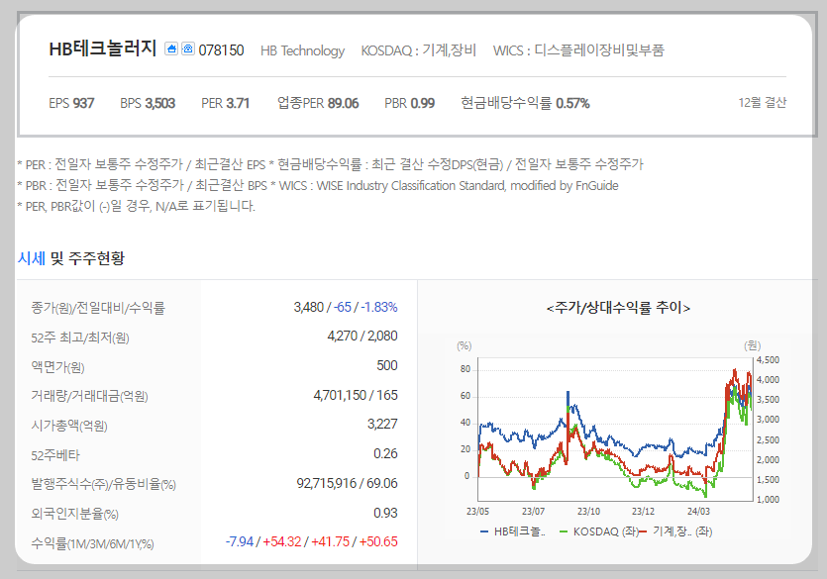Click the telephone icon next to 078150
The width and height of the screenshot is (827, 579).
click(x=188, y=49)
